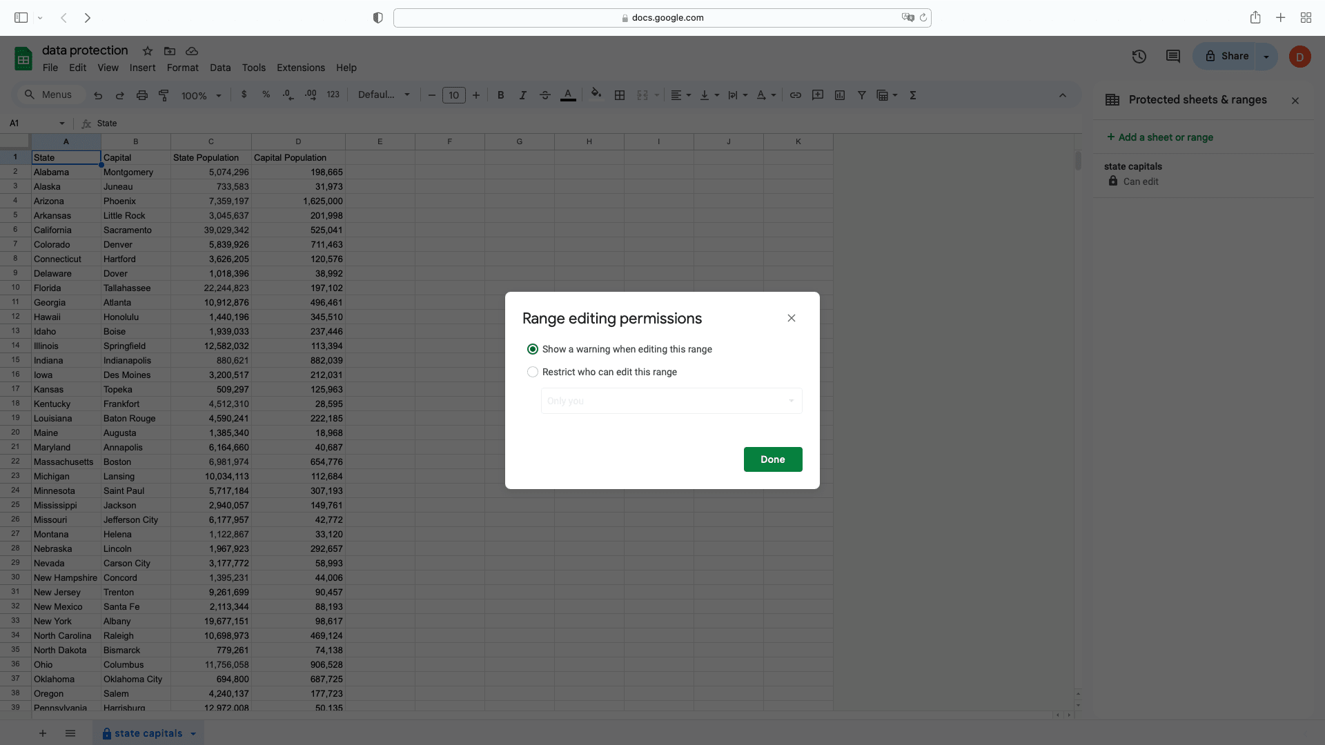Screen dimensions: 1325x745
Task: Click the font size input field
Action: coord(453,95)
